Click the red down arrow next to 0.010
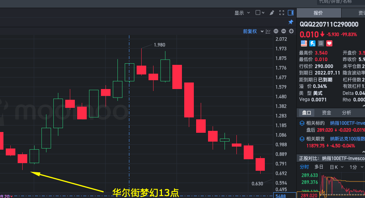This screenshot has height=198, width=365. (322, 35)
